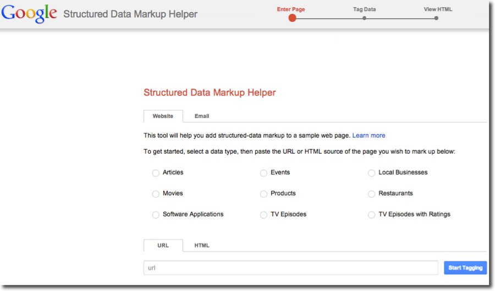Click the gray Structured Data Markup Helper header title

pos(130,14)
